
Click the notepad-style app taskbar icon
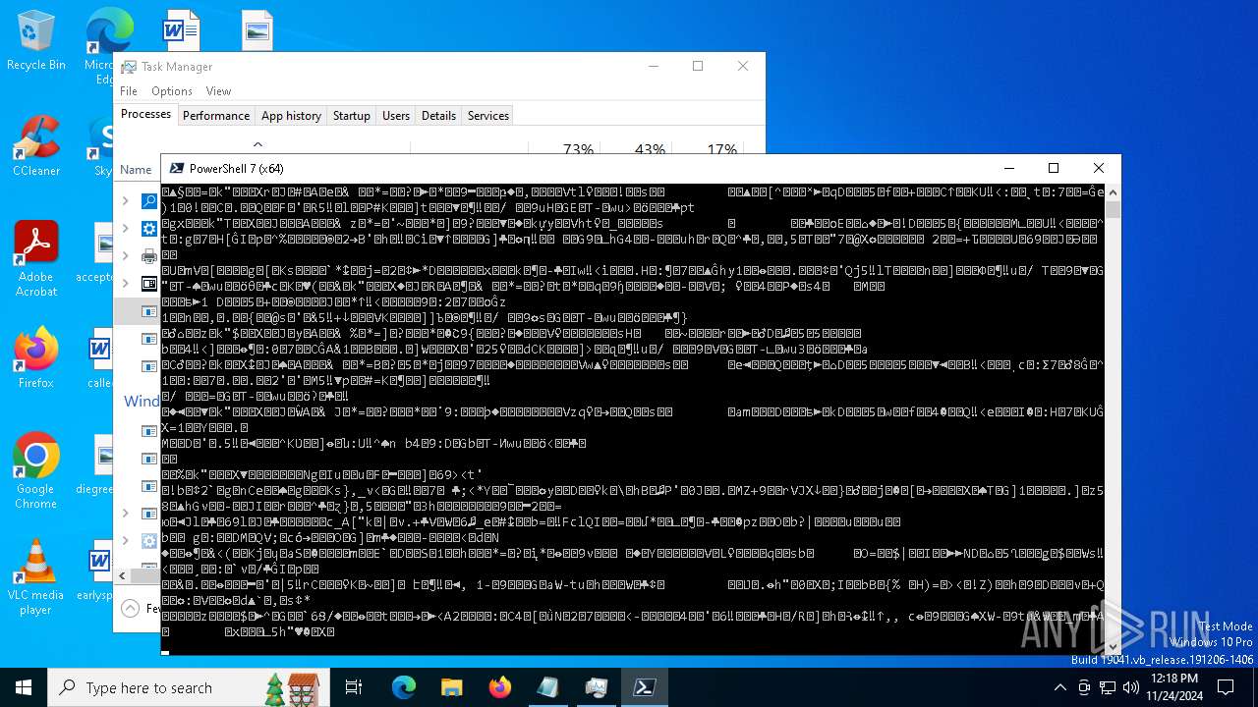click(x=548, y=687)
